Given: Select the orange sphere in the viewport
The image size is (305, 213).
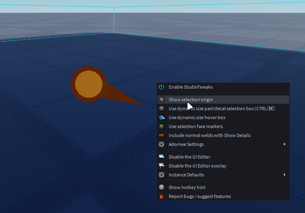Looking at the screenshot, I should (x=89, y=84).
